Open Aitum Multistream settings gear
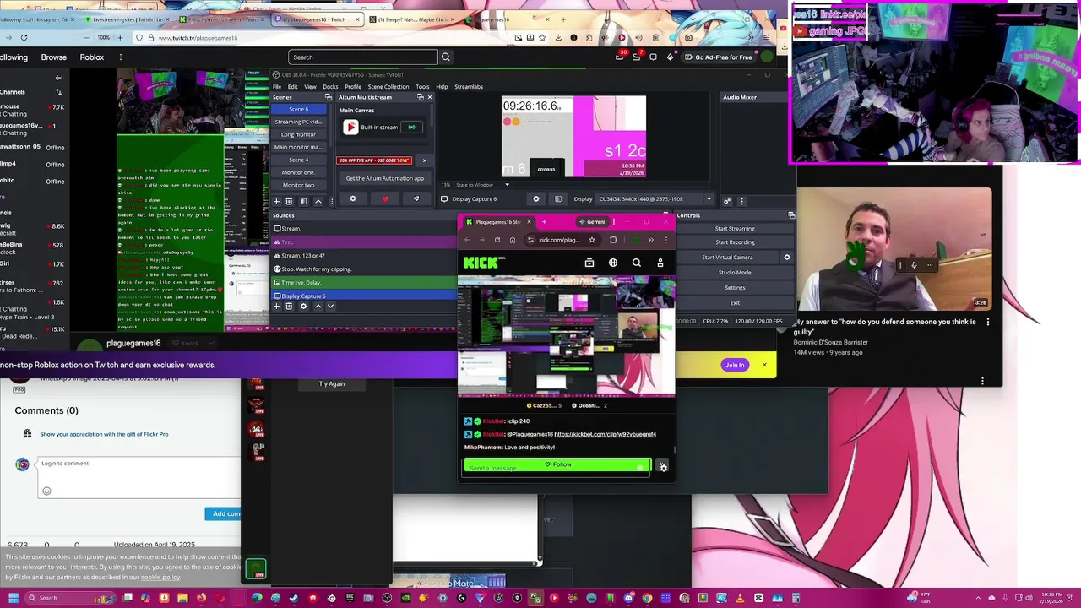The image size is (1081, 608). tap(353, 199)
